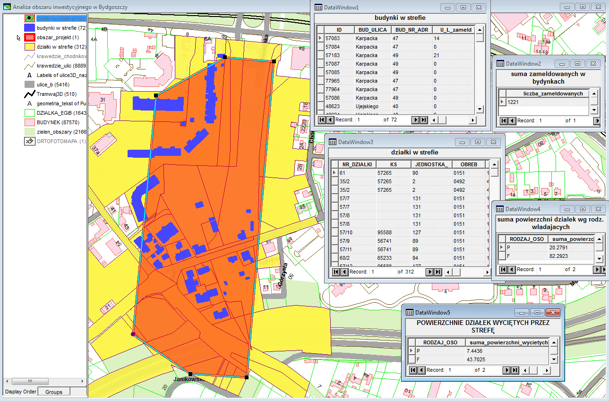The width and height of the screenshot is (609, 401).
Task: Go to first record in DataWindow1
Action: [322, 120]
